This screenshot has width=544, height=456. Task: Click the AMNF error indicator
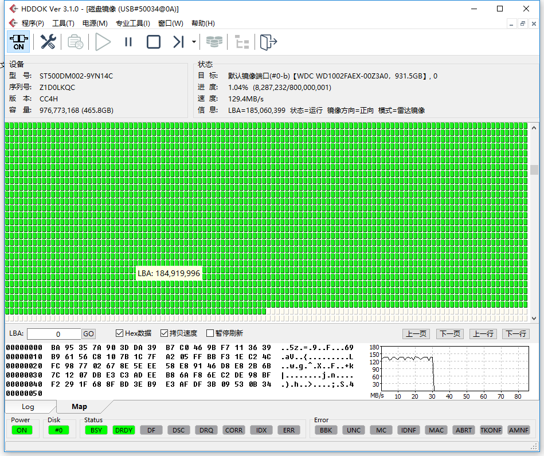click(x=519, y=430)
